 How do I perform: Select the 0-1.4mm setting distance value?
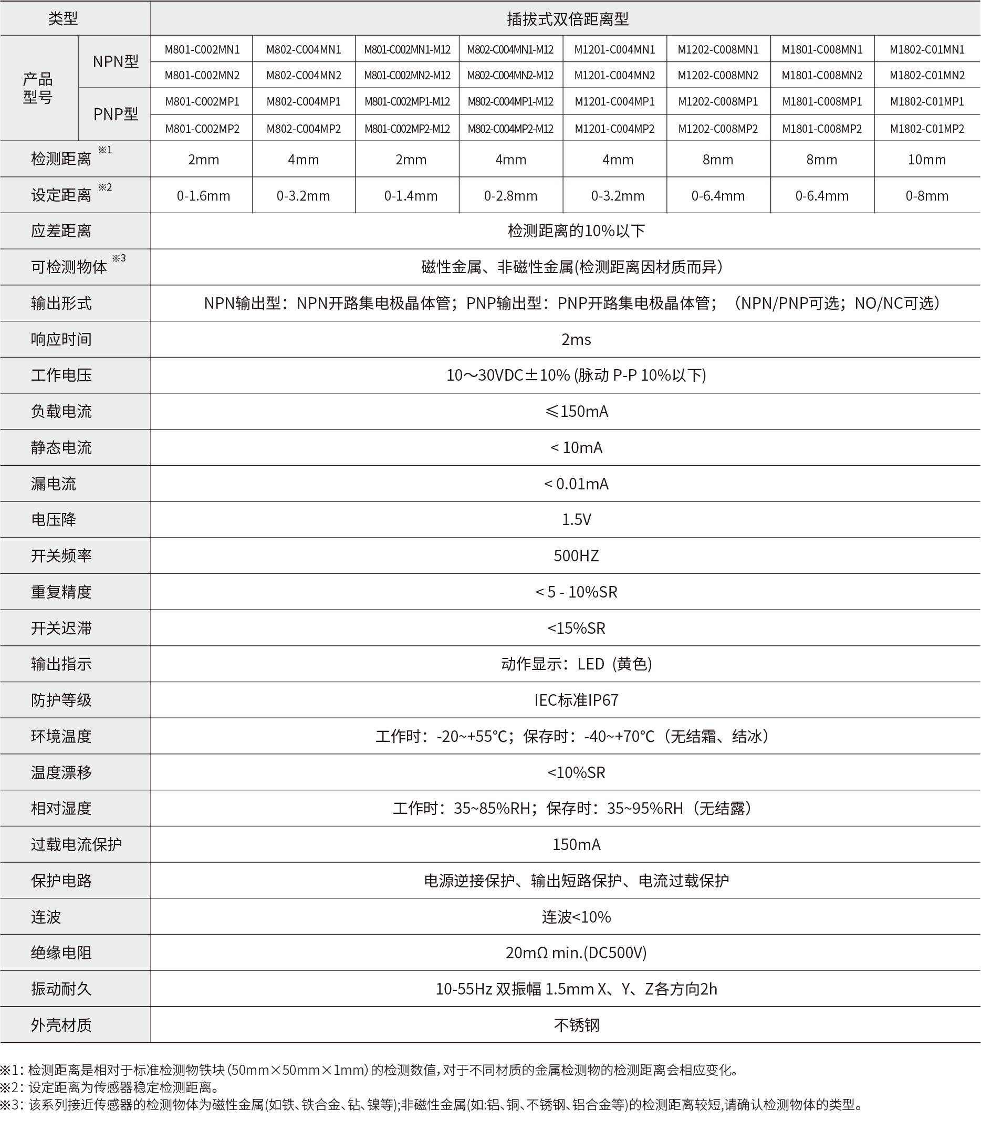coord(411,195)
